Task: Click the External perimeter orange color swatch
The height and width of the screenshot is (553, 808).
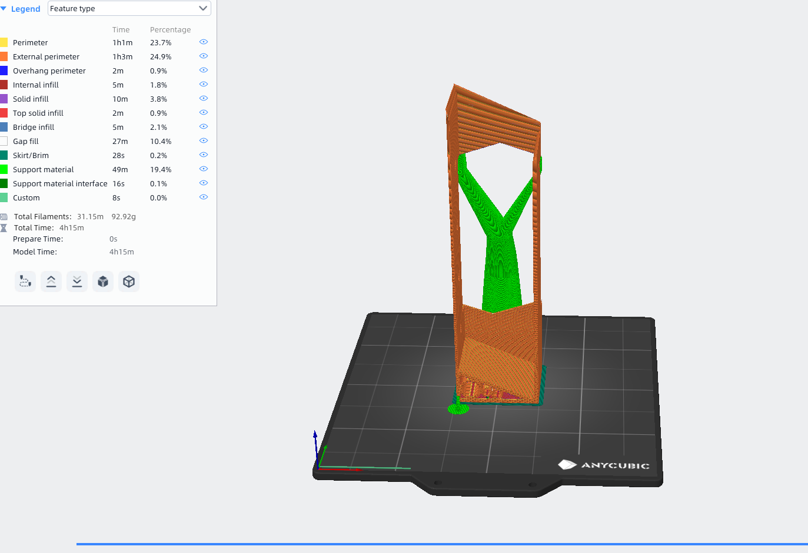Action: [x=4, y=56]
